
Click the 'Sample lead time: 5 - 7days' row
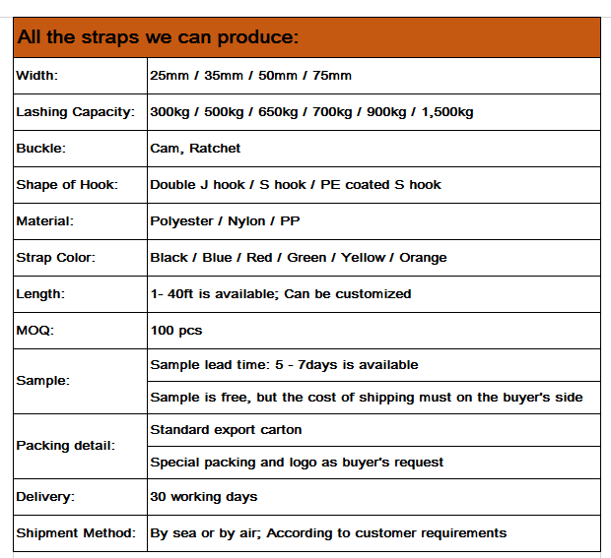tap(373, 365)
